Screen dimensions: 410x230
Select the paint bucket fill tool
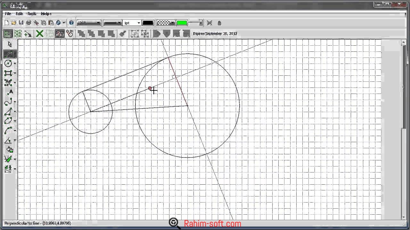coord(10,149)
